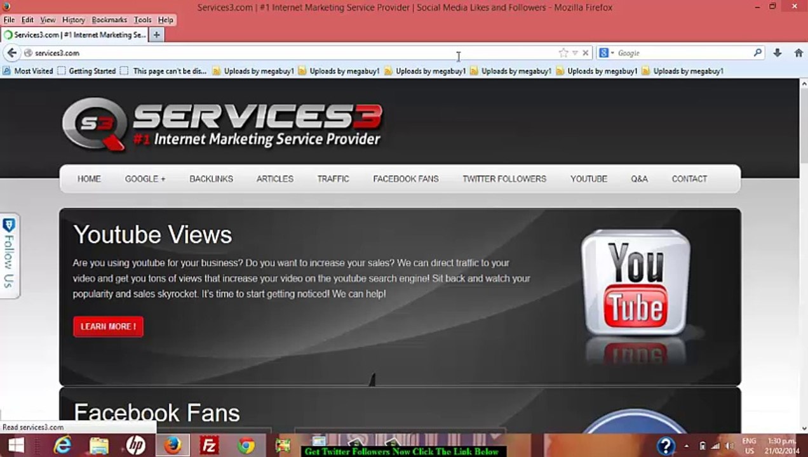808x457 pixels.
Task: Open the Windows Start button
Action: tap(15, 446)
